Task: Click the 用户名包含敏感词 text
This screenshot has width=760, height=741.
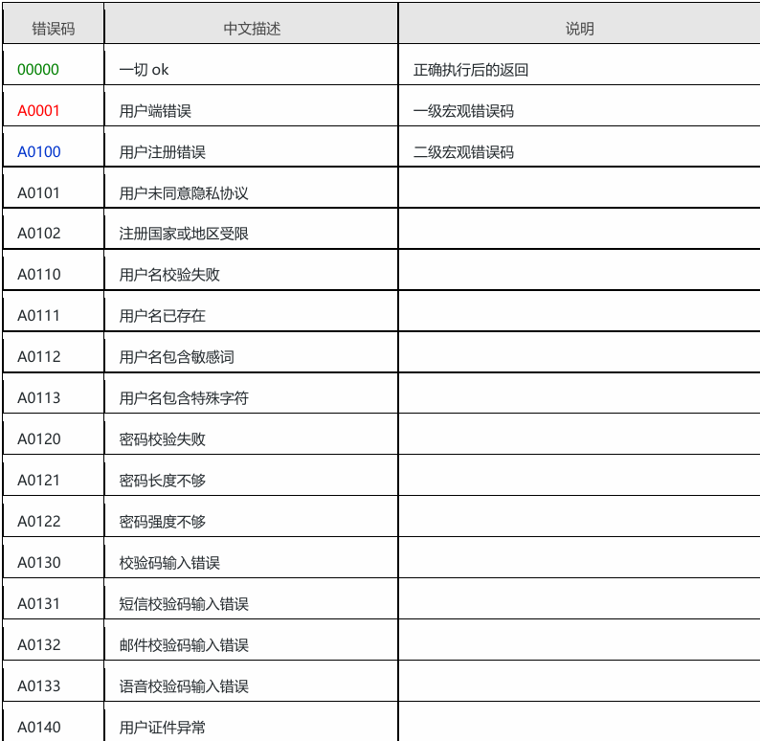Action: pyautogui.click(x=176, y=357)
